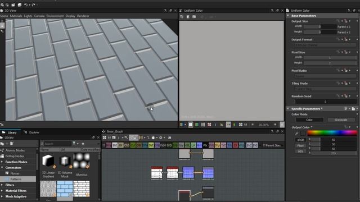Viewport: 360px width, 202px height.
Task: Select Float option for Output Color
Action: coord(300,145)
